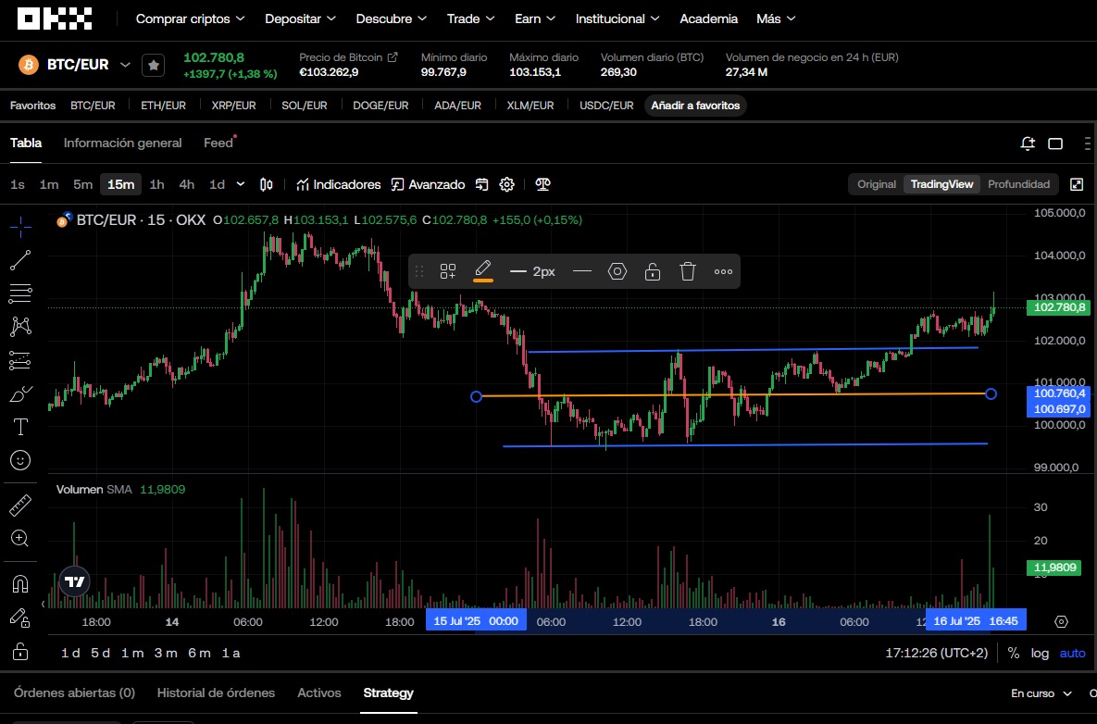This screenshot has height=724, width=1097.
Task: Change line color with pencil swatch
Action: (x=482, y=271)
